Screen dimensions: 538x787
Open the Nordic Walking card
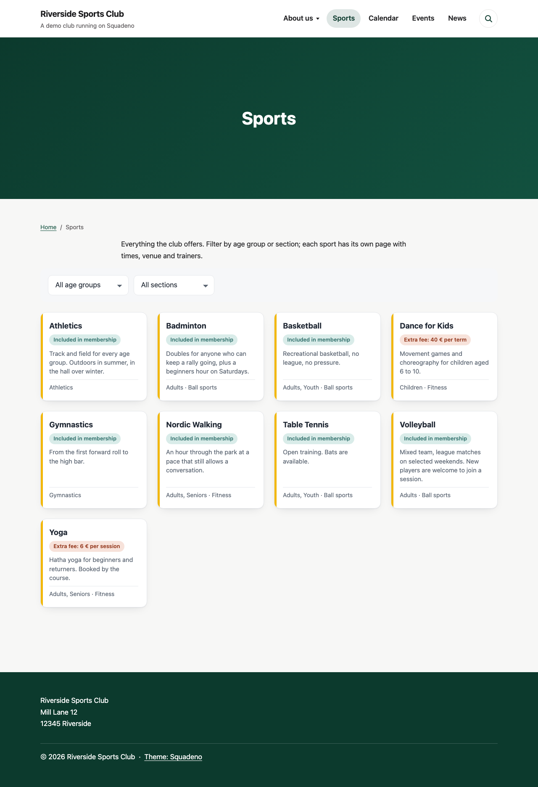[211, 460]
